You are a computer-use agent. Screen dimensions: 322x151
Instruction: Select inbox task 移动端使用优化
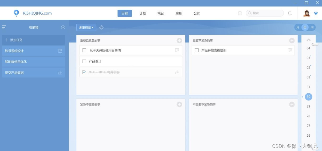tap(33, 62)
